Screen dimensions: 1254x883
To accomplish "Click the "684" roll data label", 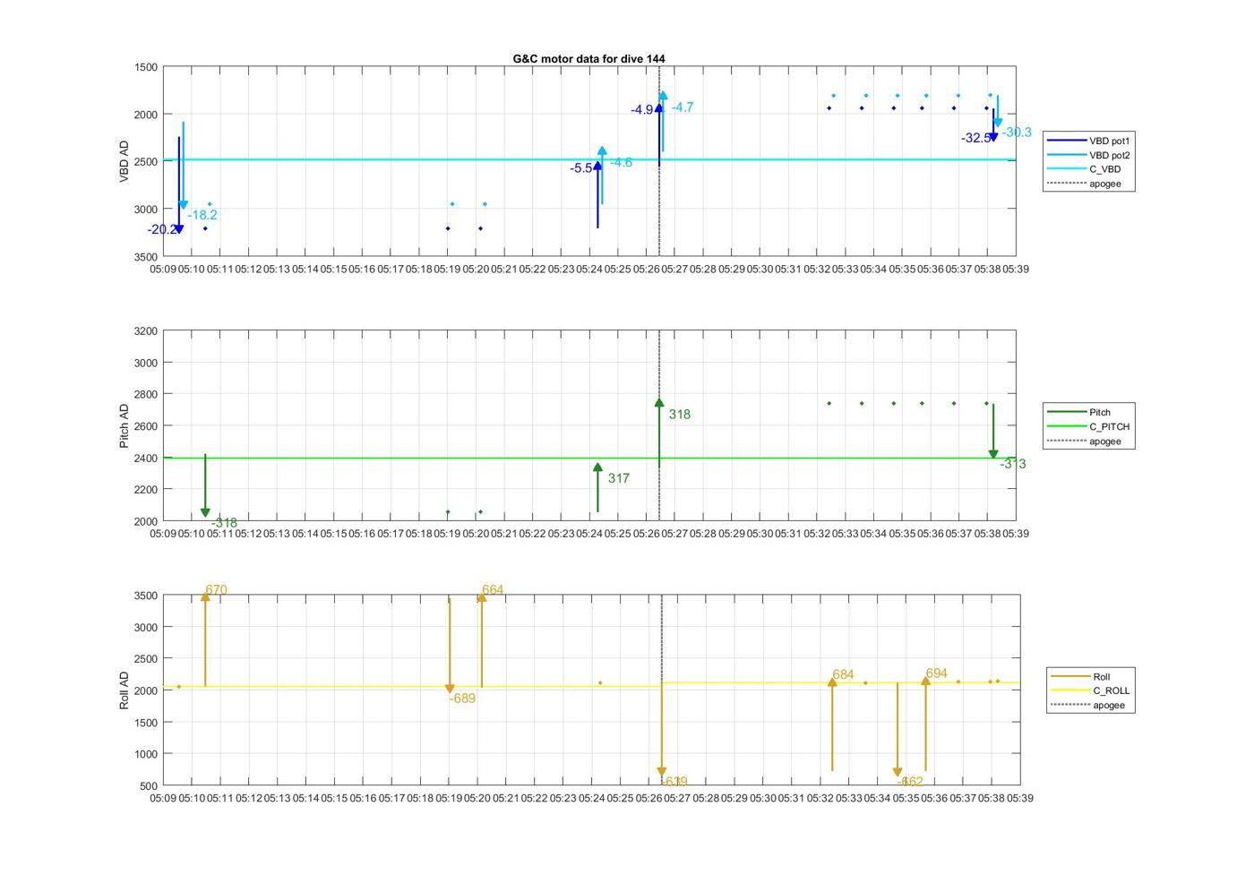I will pyautogui.click(x=843, y=675).
